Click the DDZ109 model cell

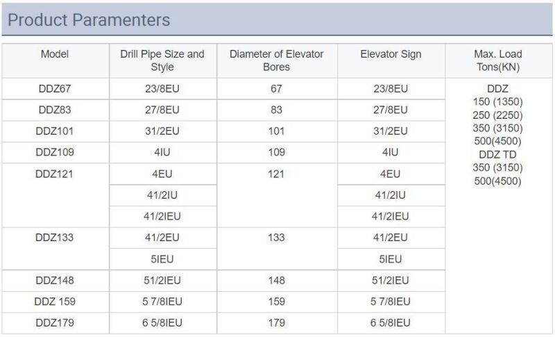[x=55, y=152]
